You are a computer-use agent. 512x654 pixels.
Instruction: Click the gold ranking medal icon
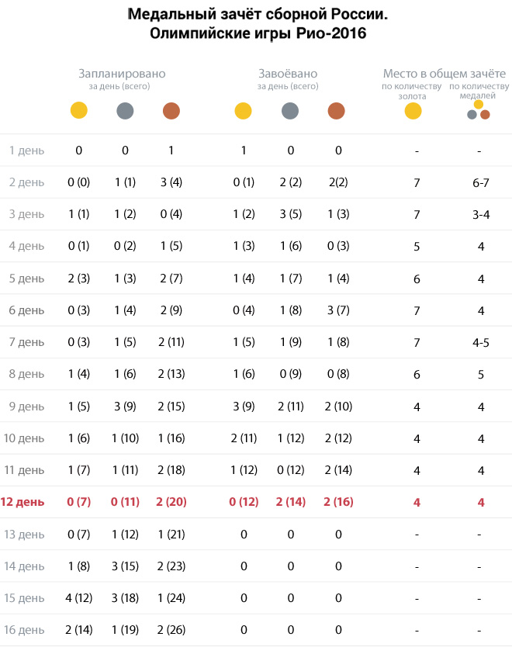coord(413,111)
